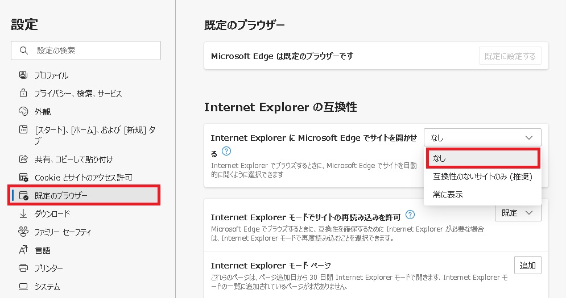Click the default browser (既定のブラウザー) icon
The image size is (566, 298).
click(23, 195)
